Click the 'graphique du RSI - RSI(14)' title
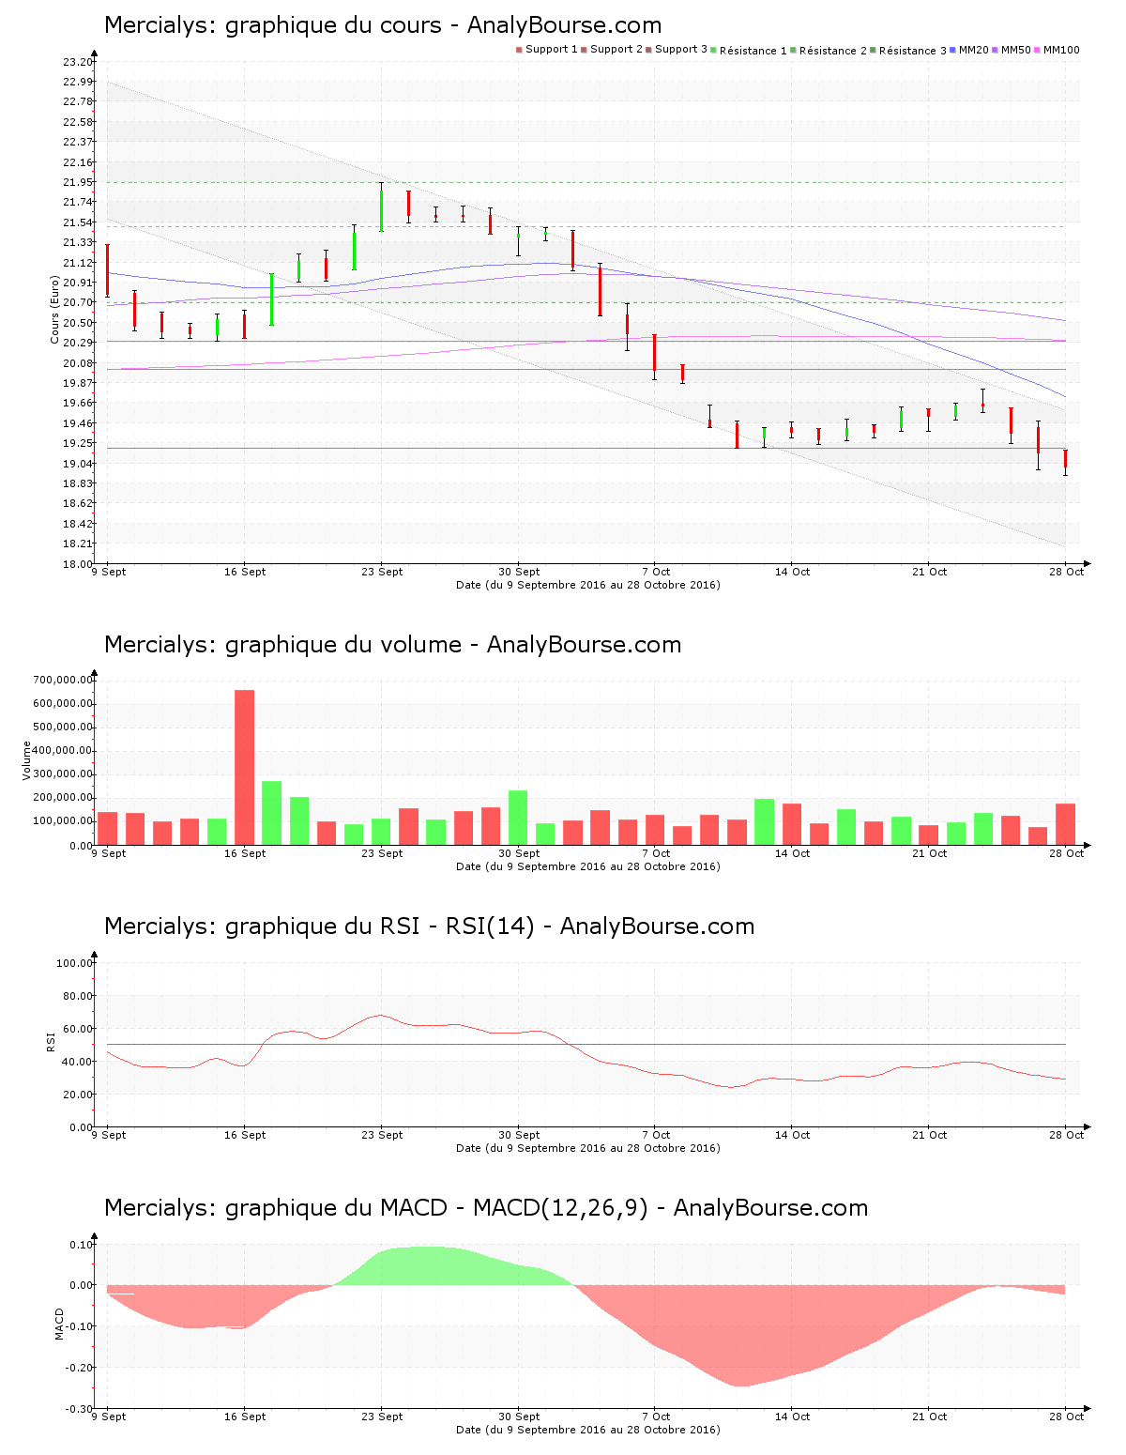The height and width of the screenshot is (1455, 1126). coord(429,927)
